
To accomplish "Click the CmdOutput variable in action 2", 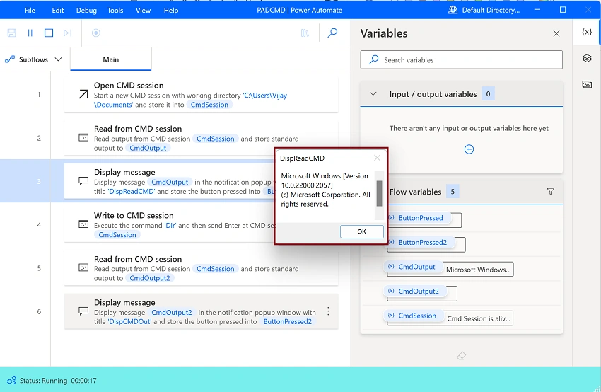I will [148, 148].
